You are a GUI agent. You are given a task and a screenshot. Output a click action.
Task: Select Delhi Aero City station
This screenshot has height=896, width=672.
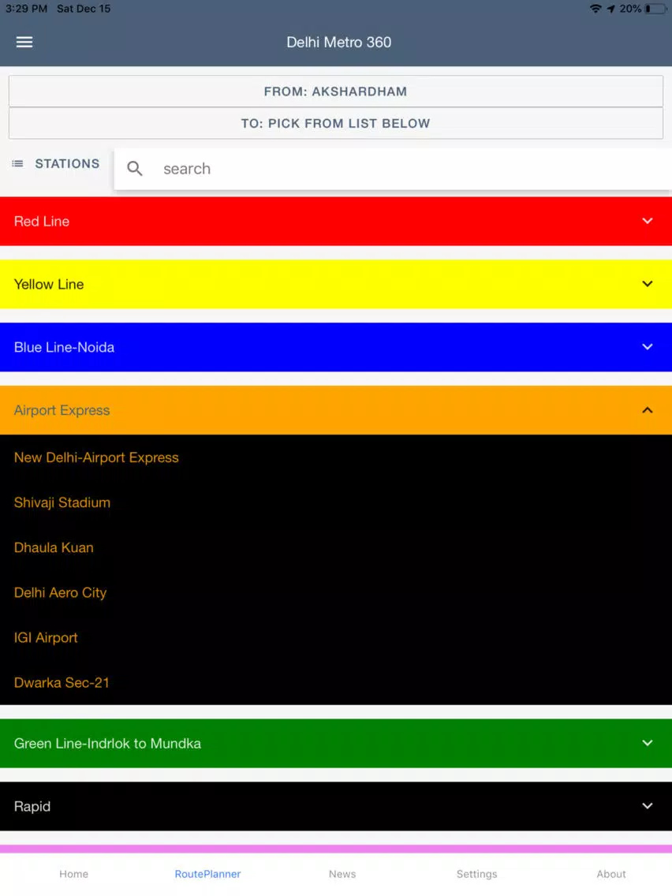click(x=60, y=592)
